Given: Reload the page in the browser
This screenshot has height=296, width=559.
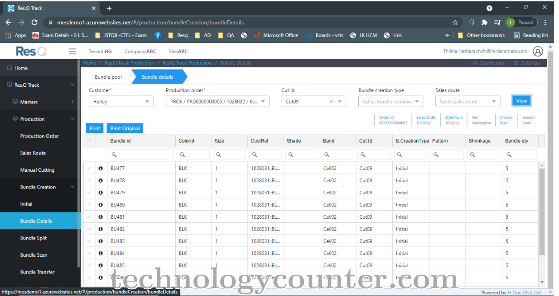Looking at the screenshot, I should point(34,22).
